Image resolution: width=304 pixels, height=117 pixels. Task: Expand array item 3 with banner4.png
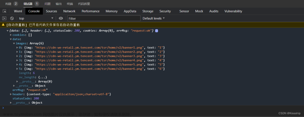point(17,60)
